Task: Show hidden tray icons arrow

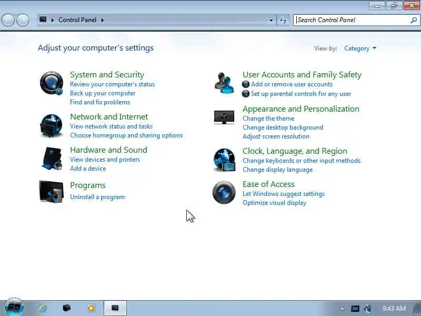Action: [x=343, y=309]
